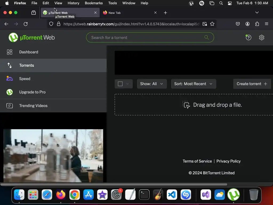Open Terminal from the dock
The height and width of the screenshot is (205, 273).
144,195
